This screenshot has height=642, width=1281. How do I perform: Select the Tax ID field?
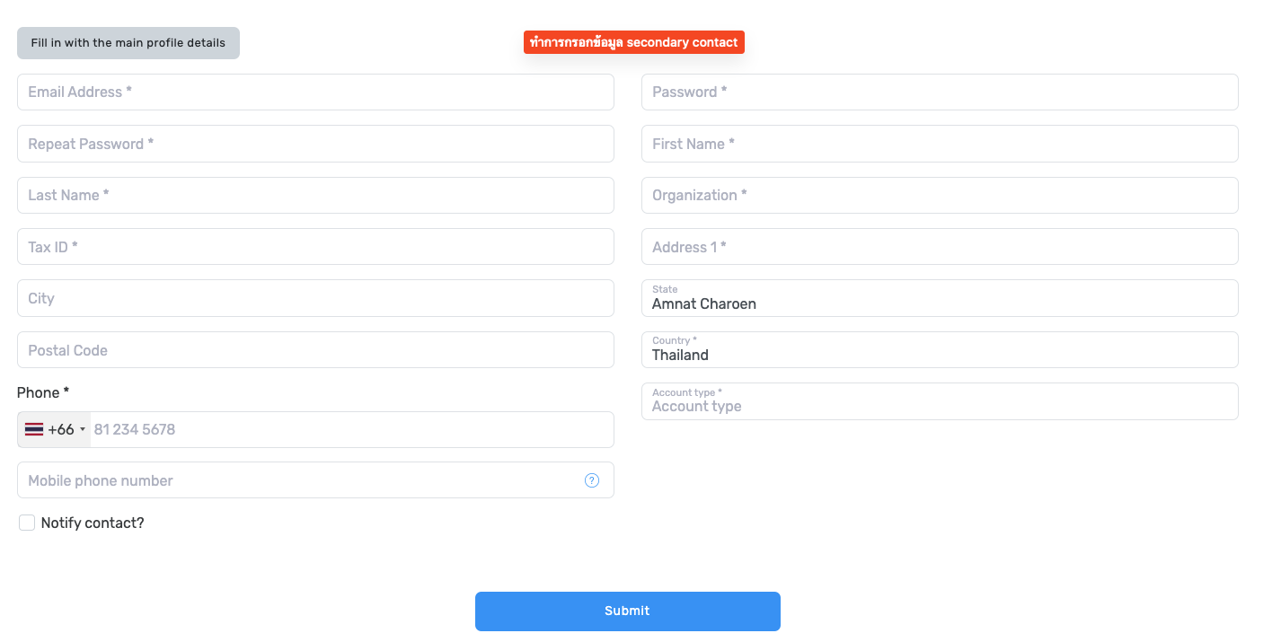(x=314, y=246)
